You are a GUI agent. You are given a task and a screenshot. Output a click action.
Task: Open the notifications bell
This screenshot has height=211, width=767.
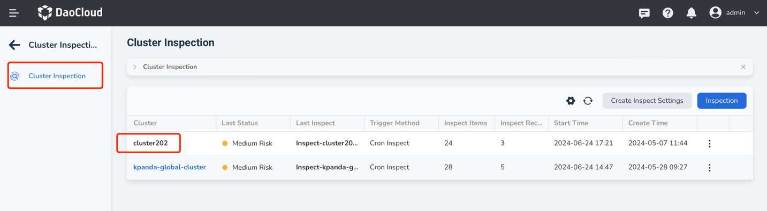[692, 13]
